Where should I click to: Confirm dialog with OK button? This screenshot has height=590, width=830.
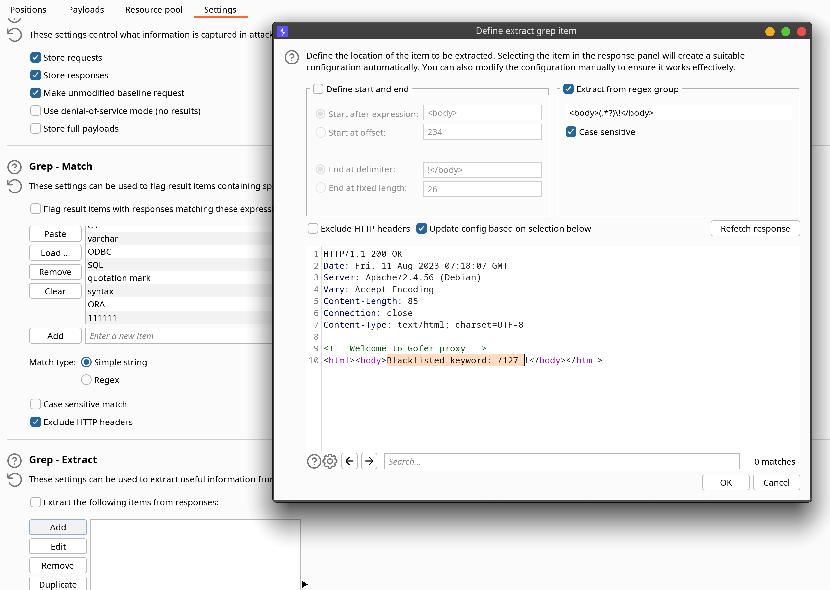point(726,482)
